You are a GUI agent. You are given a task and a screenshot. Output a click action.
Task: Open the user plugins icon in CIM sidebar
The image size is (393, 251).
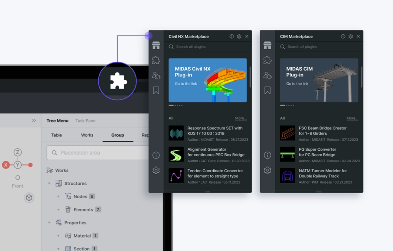267,75
